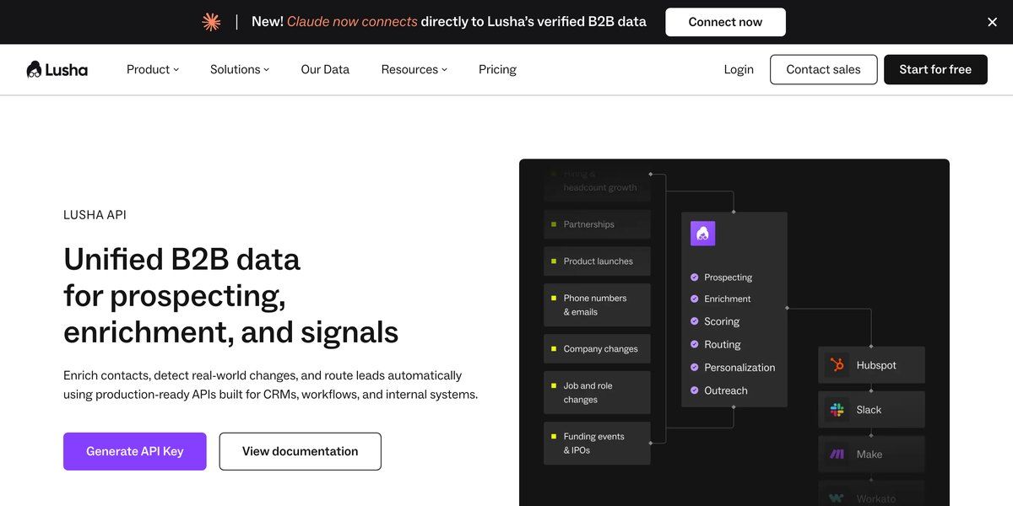The height and width of the screenshot is (506, 1013).
Task: Click the Partnerships signal card
Action: (597, 224)
